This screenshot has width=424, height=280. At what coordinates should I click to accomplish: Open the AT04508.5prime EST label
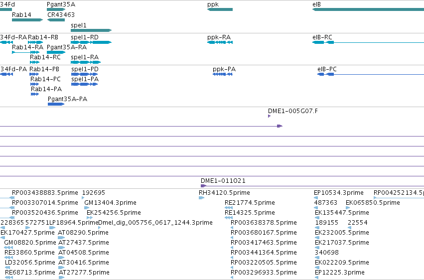pyautogui.click(x=83, y=253)
